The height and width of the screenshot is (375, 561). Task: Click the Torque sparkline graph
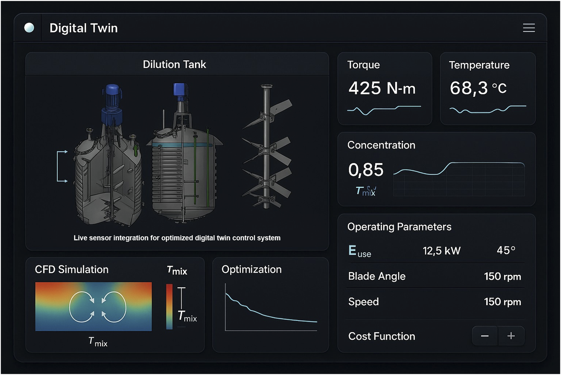(x=384, y=109)
